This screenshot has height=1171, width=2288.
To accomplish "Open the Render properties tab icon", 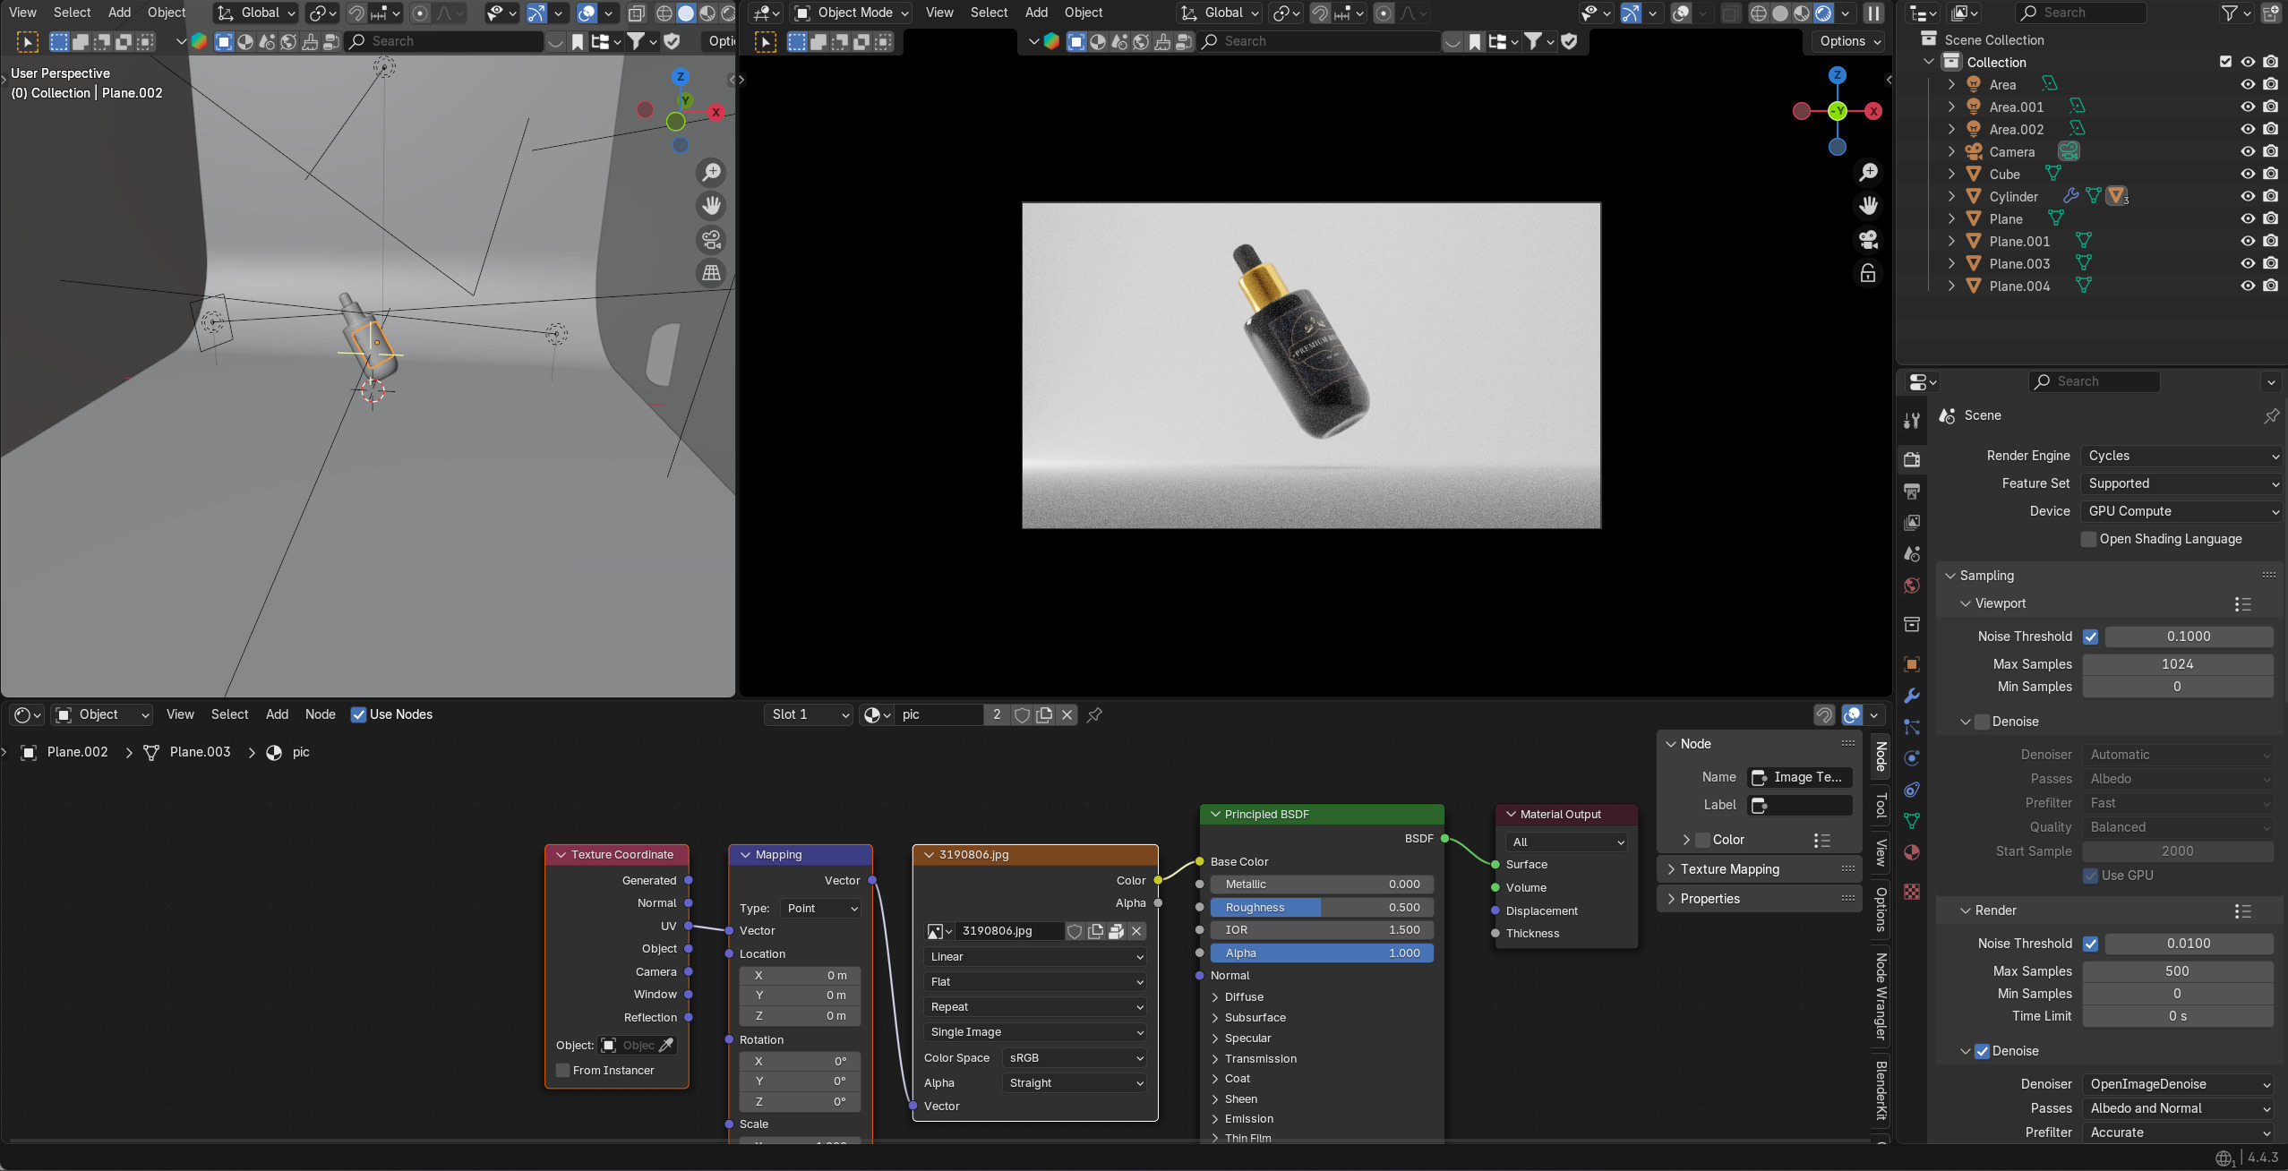I will pos(1912,459).
